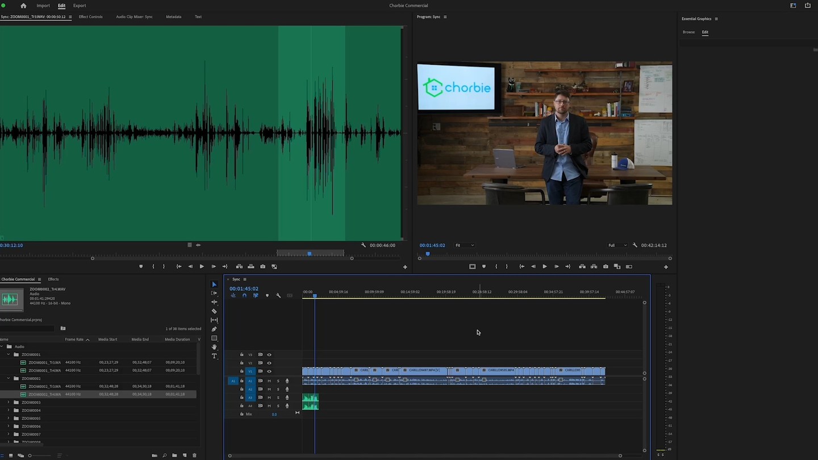Switch to the Effects panel tab

[x=53, y=279]
